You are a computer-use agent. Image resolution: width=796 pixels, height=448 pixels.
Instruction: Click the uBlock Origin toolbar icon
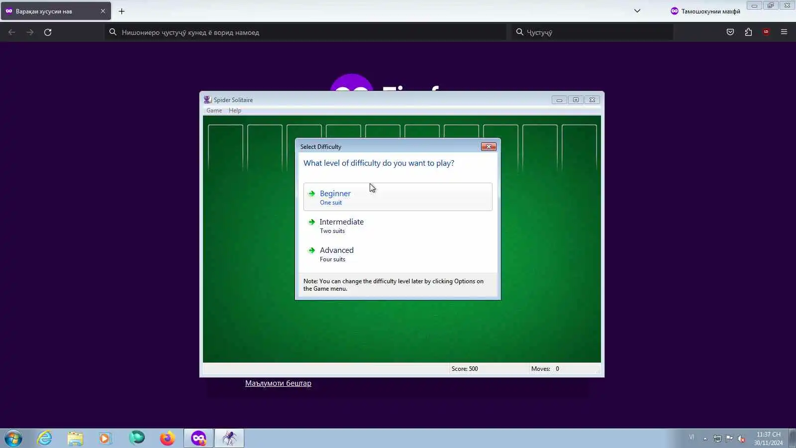(766, 32)
